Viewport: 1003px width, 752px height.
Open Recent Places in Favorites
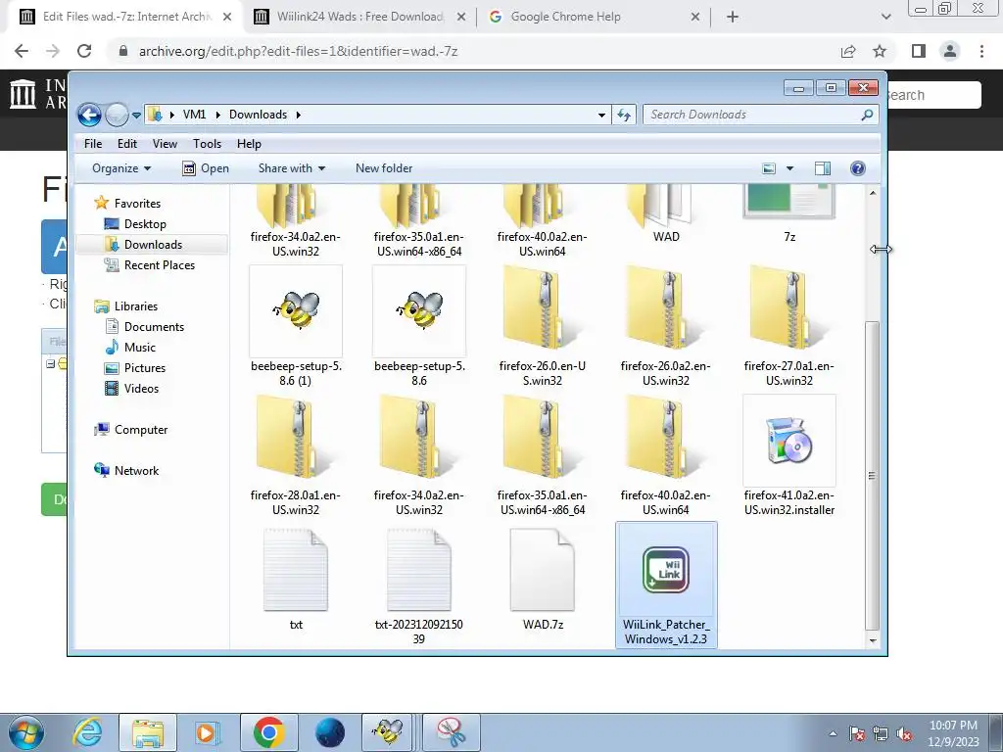(x=159, y=264)
